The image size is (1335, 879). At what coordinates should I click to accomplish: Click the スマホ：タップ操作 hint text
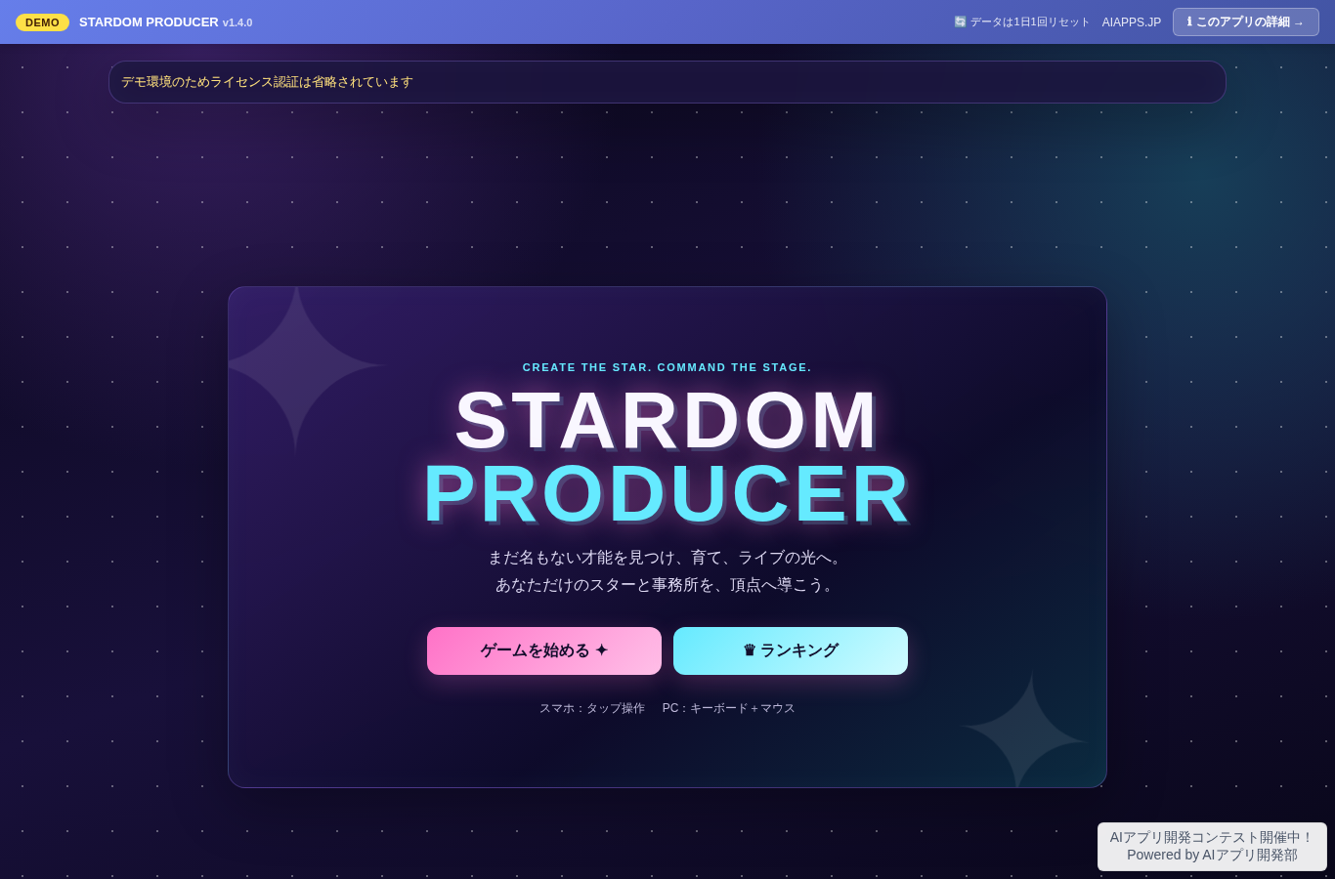(592, 708)
